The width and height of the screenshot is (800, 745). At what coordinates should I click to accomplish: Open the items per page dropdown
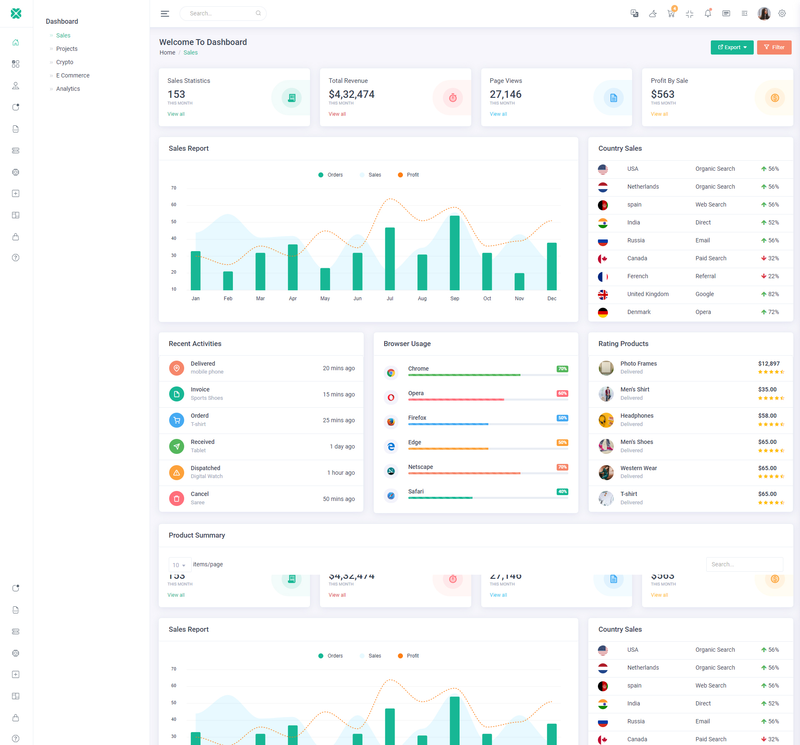pos(180,565)
